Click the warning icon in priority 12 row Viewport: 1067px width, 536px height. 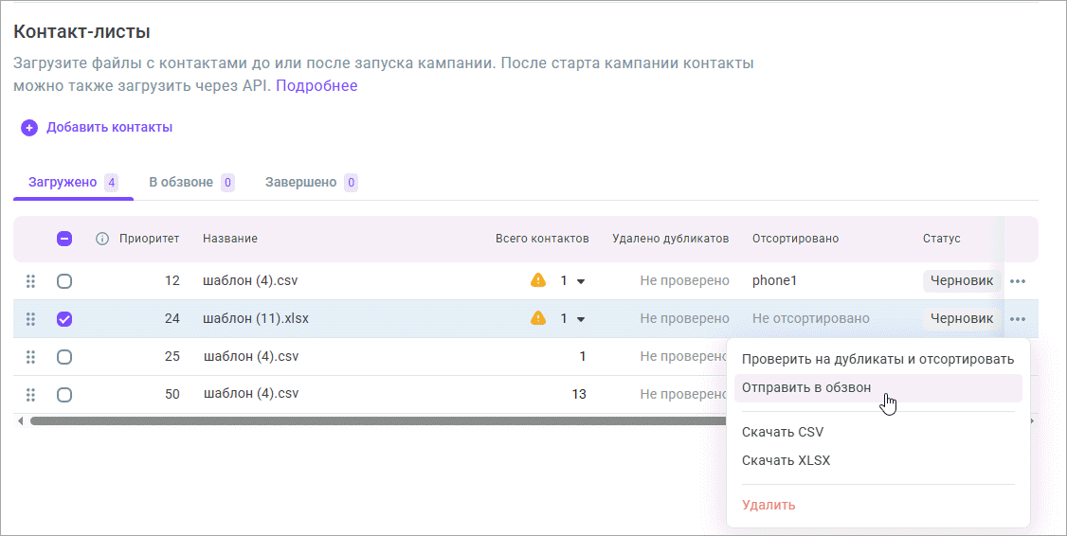(x=538, y=281)
